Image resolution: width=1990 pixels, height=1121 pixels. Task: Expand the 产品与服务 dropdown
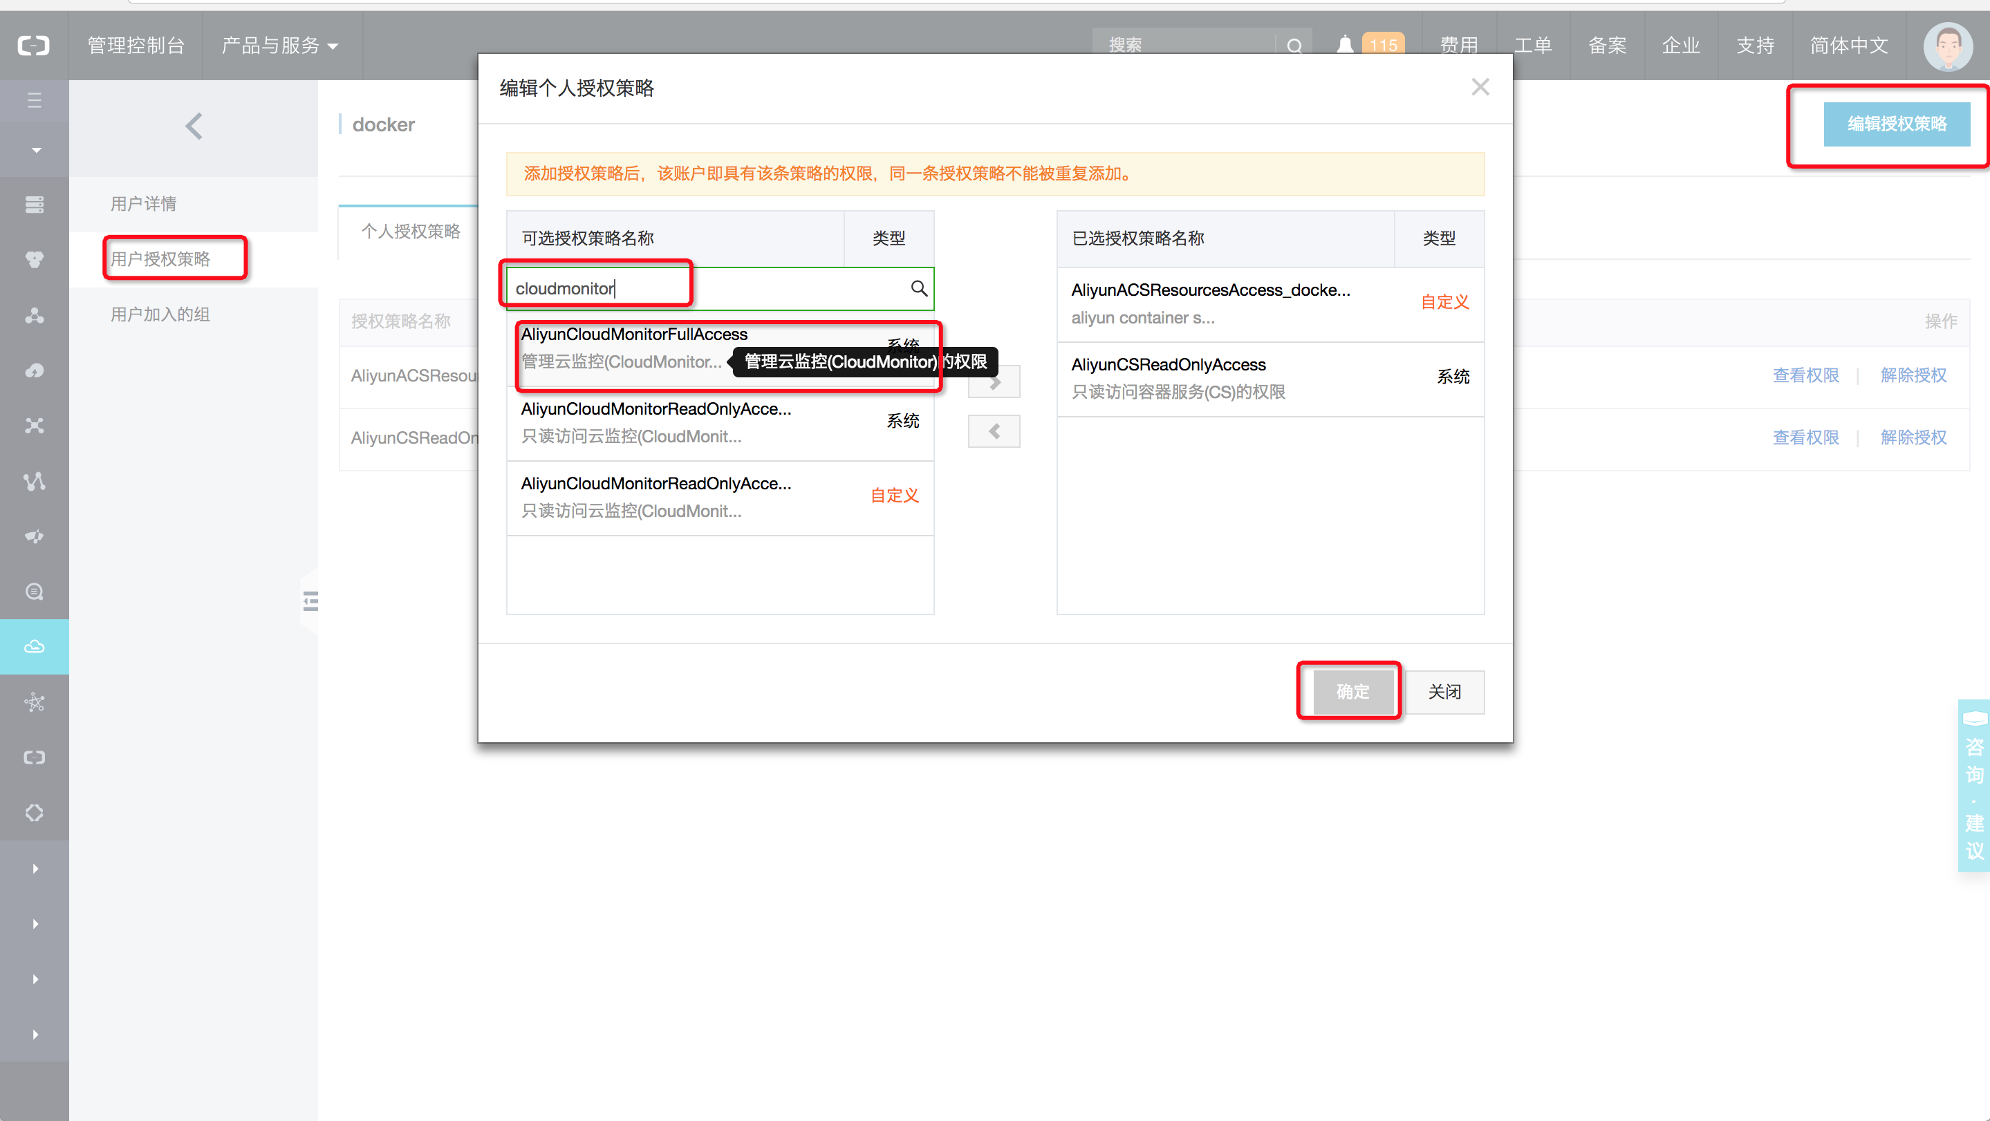tap(279, 46)
